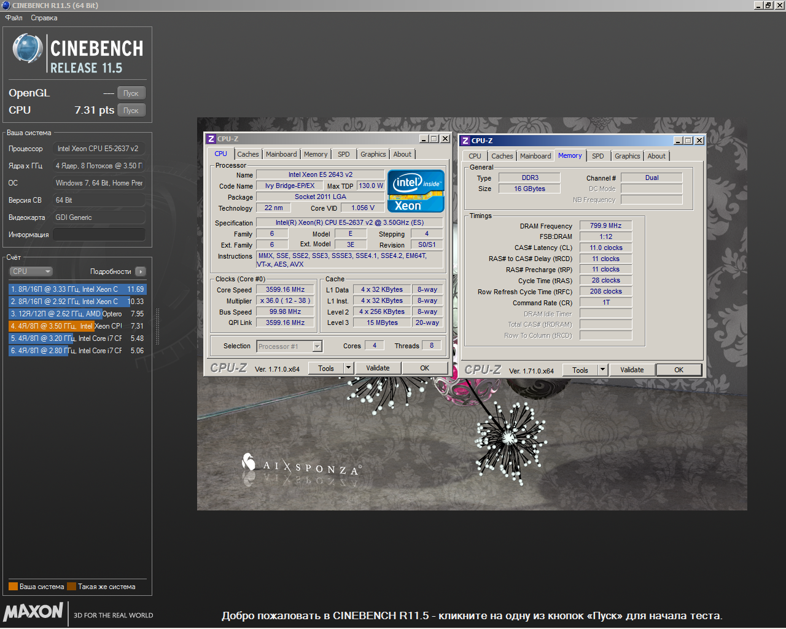786x629 pixels.
Task: Click Multiplier x 36.0 value field
Action: click(286, 301)
